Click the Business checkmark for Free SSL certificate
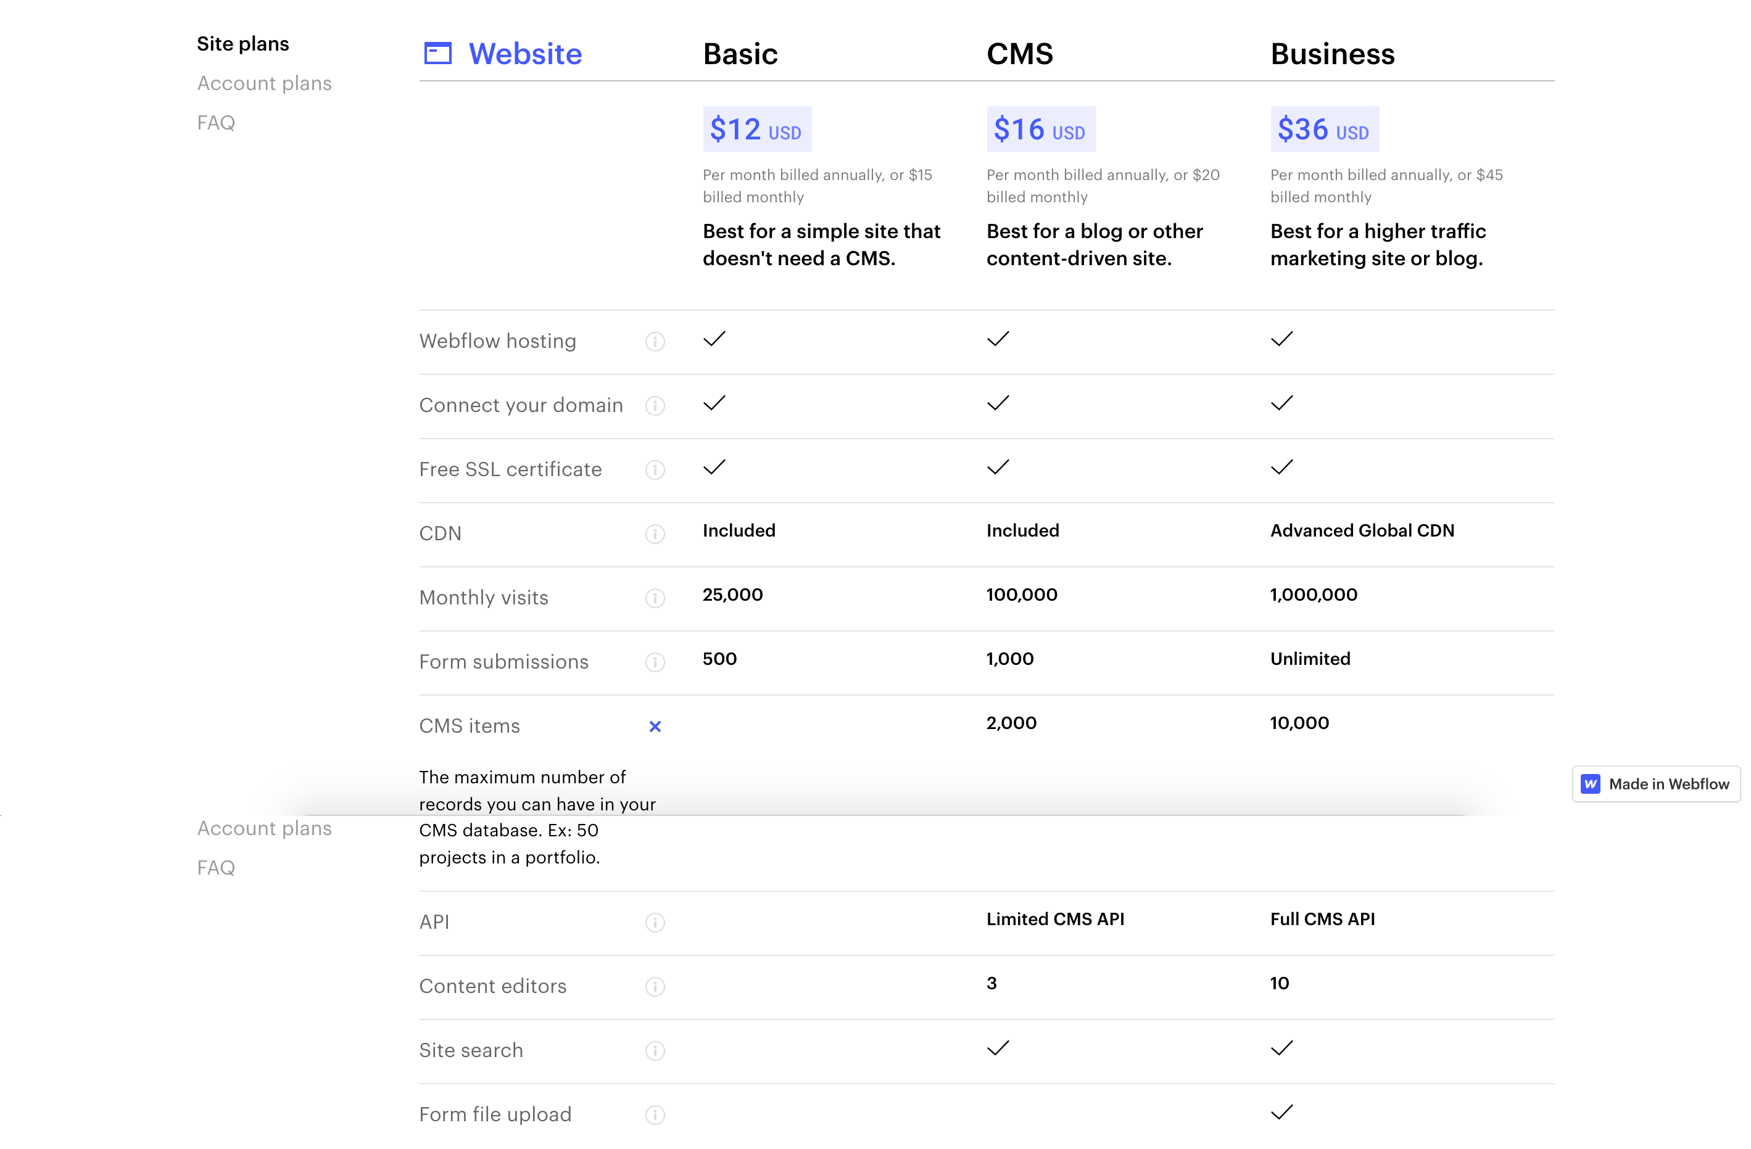Screen dimensions: 1751x1149 [1282, 467]
